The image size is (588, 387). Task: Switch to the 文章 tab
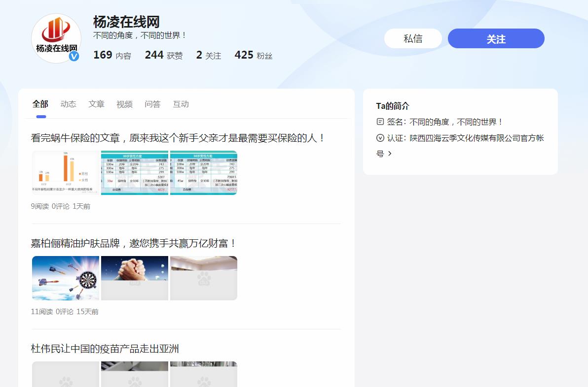[96, 104]
